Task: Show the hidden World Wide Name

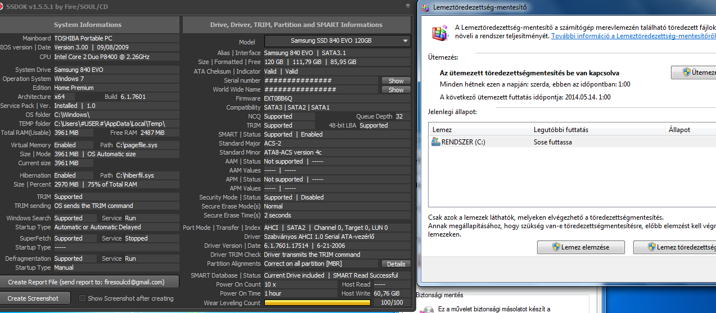Action: [396, 90]
